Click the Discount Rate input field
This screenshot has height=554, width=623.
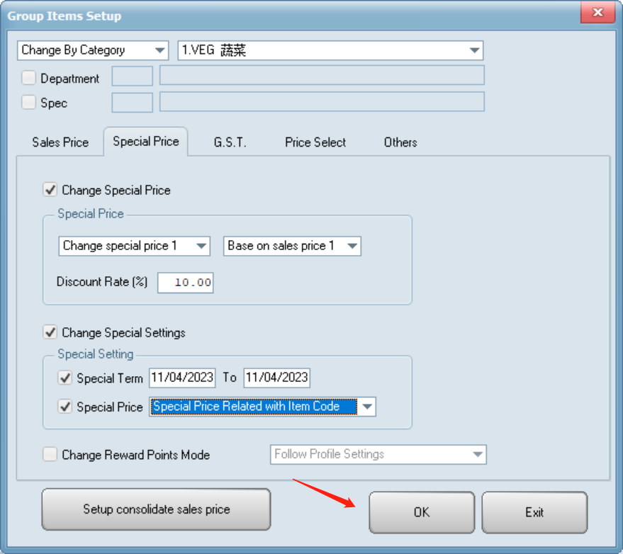point(186,283)
